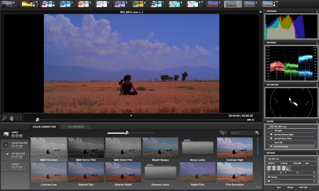
Task: Collapse the Histogram panel
Action: (x=317, y=11)
